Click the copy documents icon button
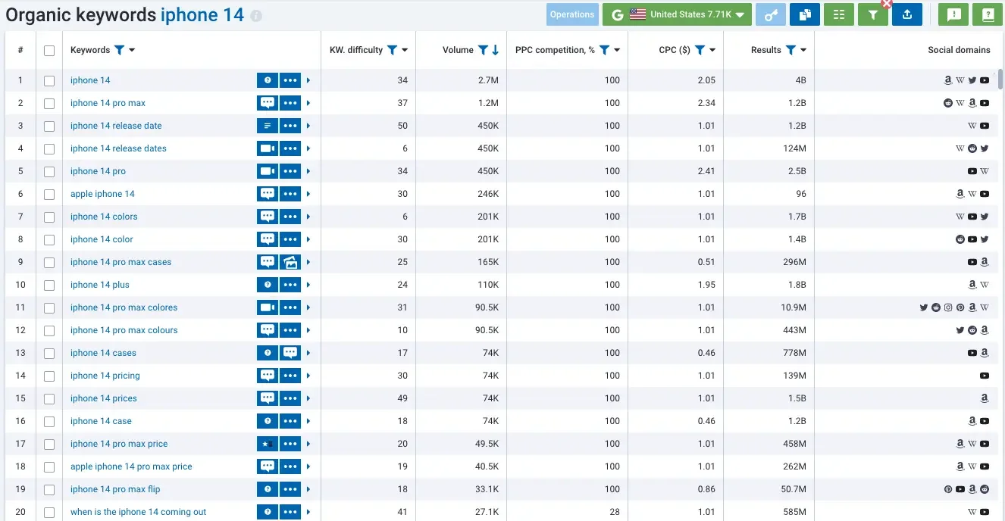The width and height of the screenshot is (1005, 521). [805, 14]
